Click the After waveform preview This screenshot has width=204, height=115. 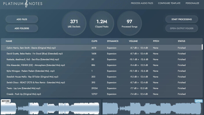coord(153,107)
